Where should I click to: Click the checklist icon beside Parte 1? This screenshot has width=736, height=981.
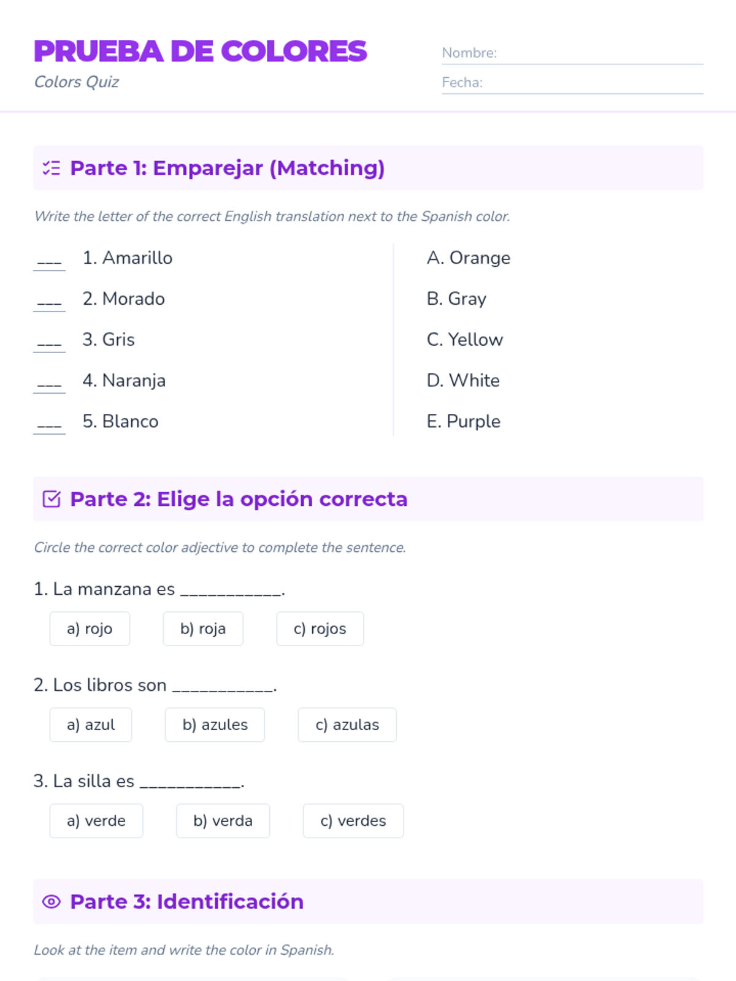[52, 168]
